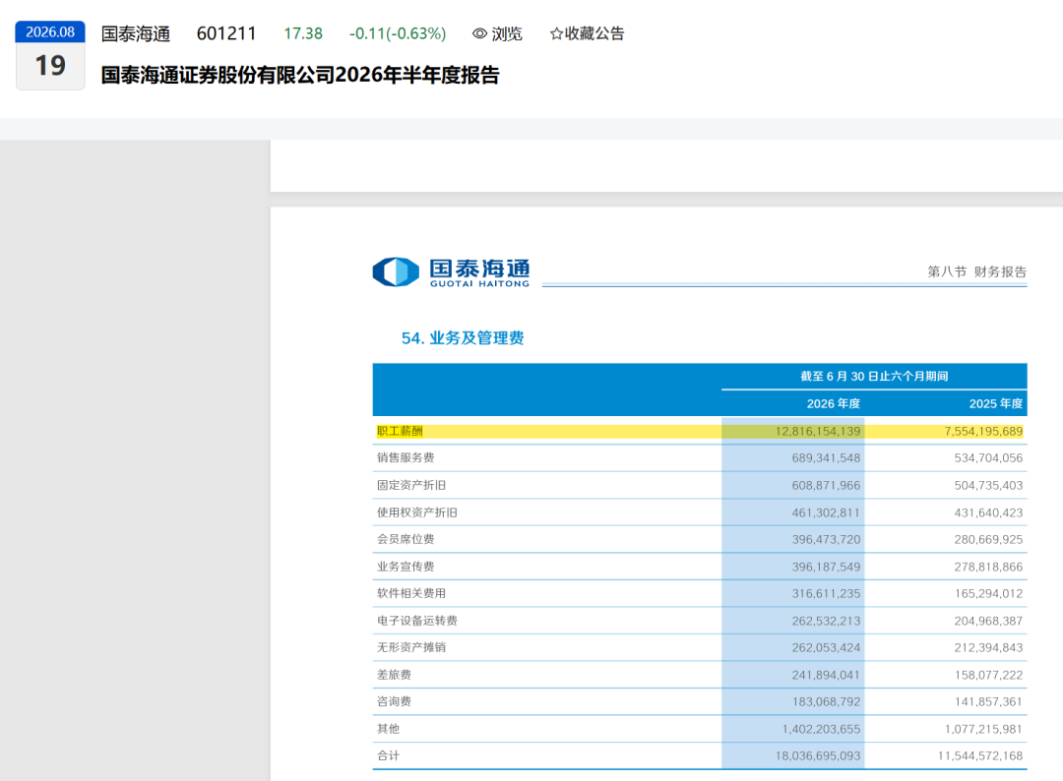Click the 截至6月30日止六个月期间 table header
This screenshot has height=781, width=1063.
[874, 376]
